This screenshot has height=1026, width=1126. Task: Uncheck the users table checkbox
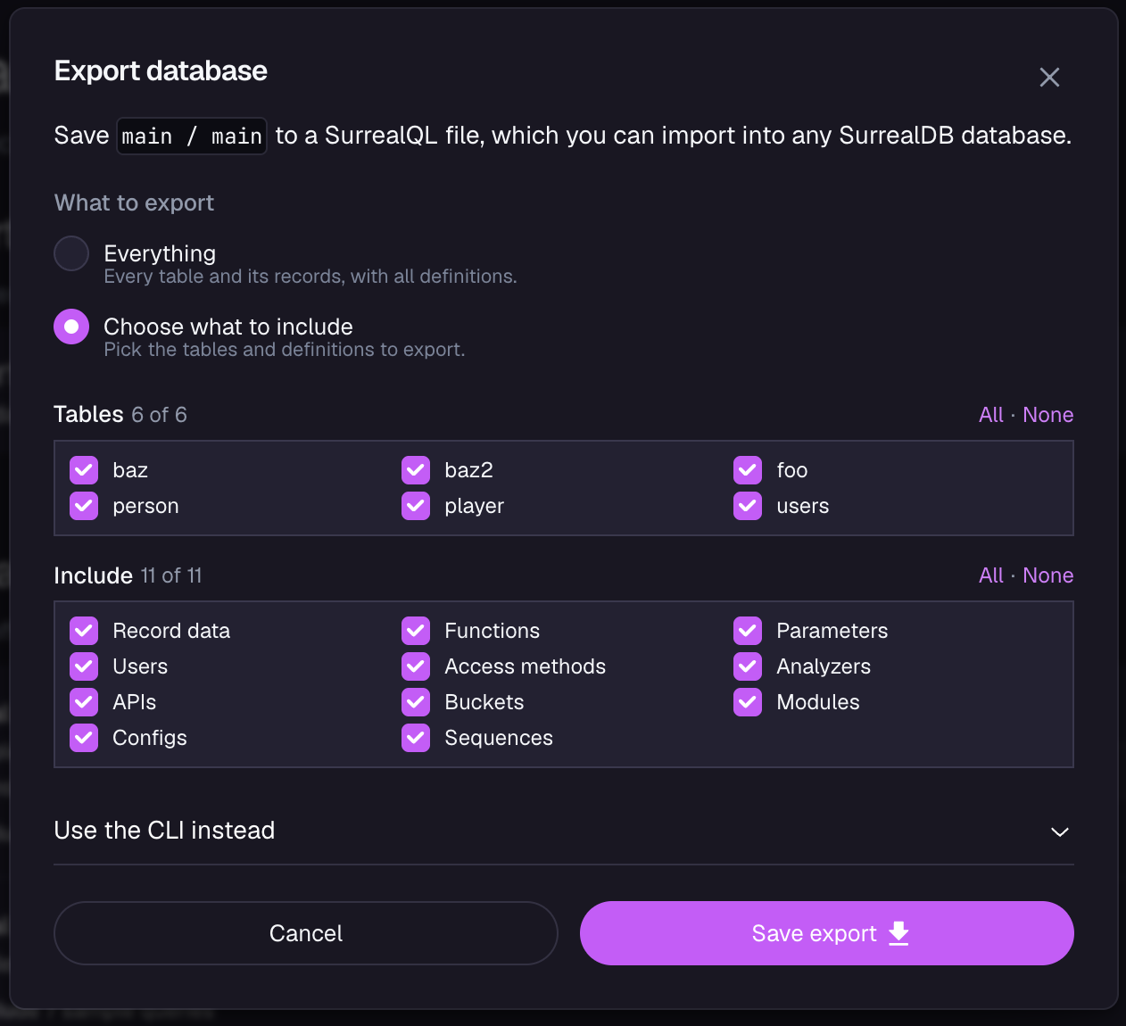748,506
